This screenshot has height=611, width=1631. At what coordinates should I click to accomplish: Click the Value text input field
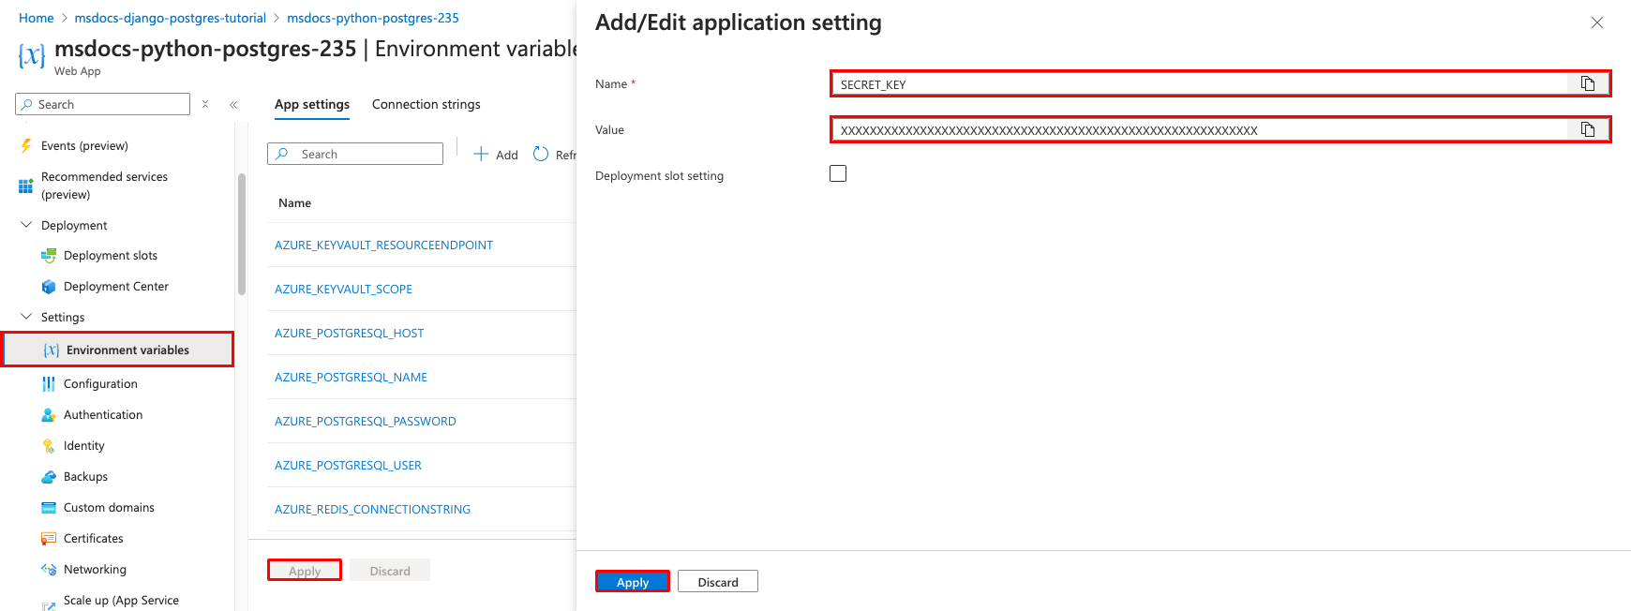click(x=1199, y=130)
